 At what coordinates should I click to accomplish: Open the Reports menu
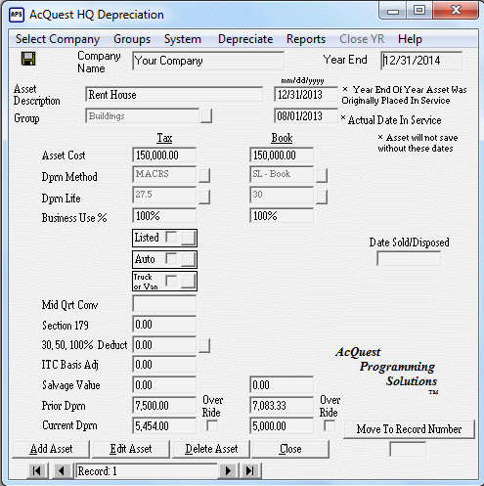pos(306,39)
